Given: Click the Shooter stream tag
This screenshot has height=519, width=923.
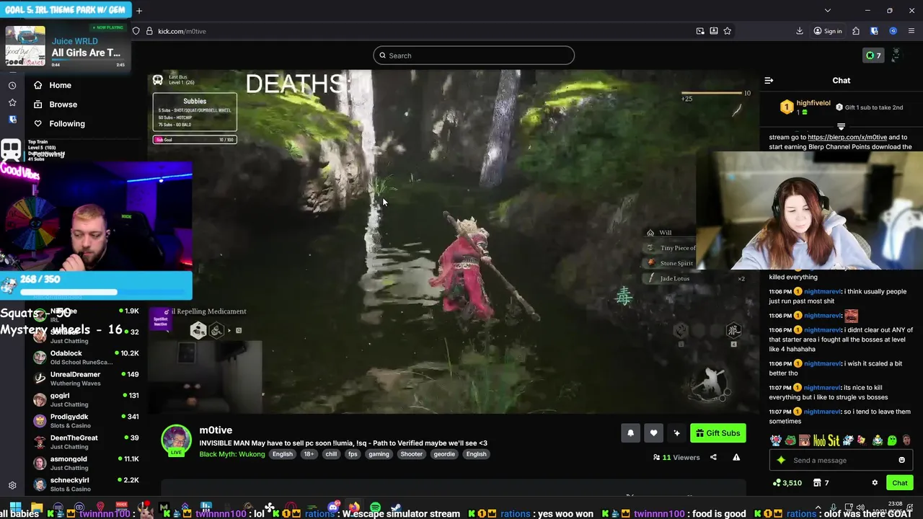Looking at the screenshot, I should click(412, 454).
